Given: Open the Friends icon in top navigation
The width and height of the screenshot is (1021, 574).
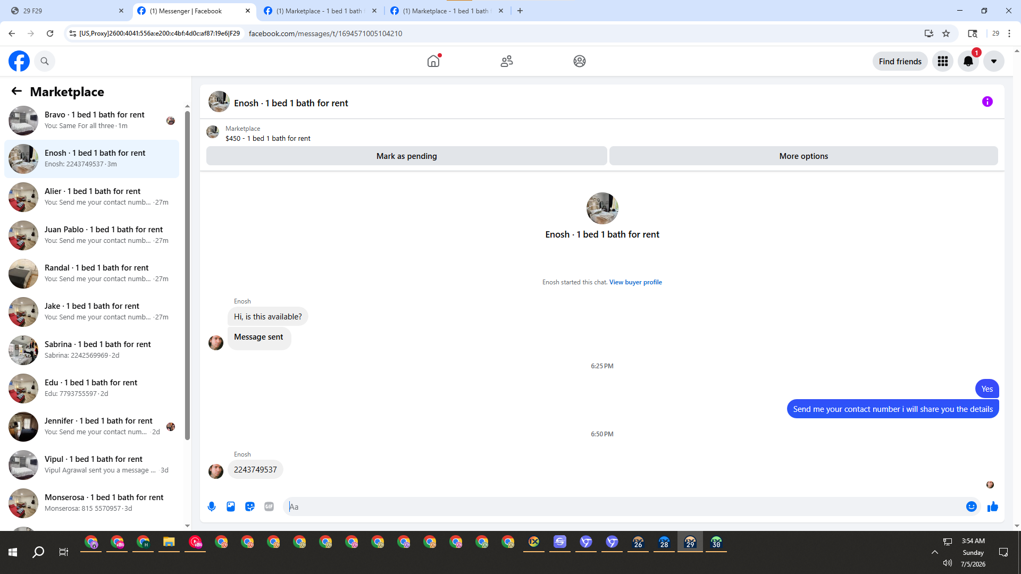Looking at the screenshot, I should pyautogui.click(x=507, y=61).
